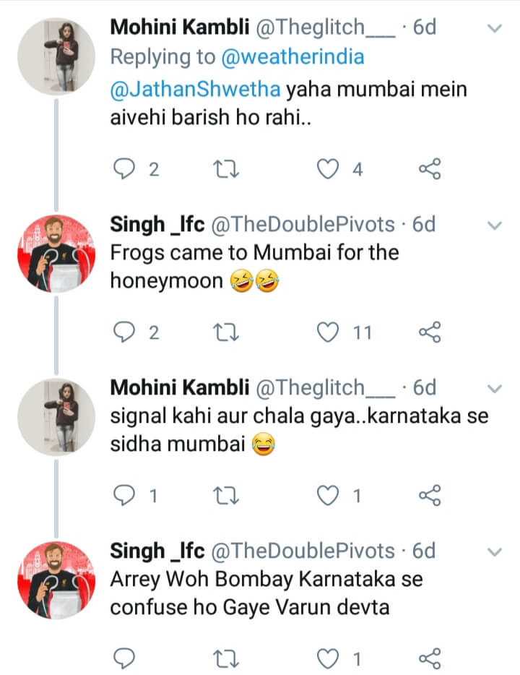Screen dimensions: 520x675
Task: Like the 'karnataka se sidha mumbai' tweet
Action: point(329,496)
